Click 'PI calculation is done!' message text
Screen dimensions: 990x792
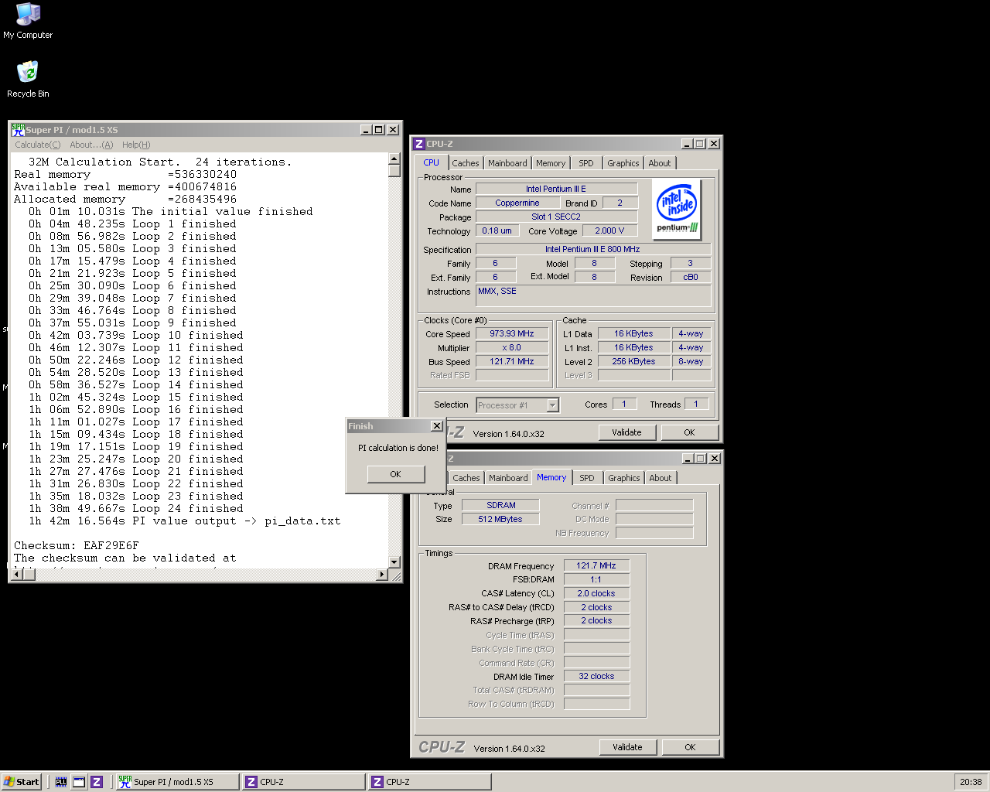click(x=398, y=448)
